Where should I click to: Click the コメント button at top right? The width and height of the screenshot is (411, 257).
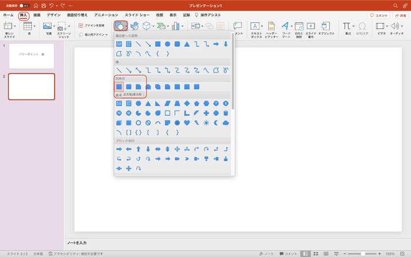coord(379,15)
